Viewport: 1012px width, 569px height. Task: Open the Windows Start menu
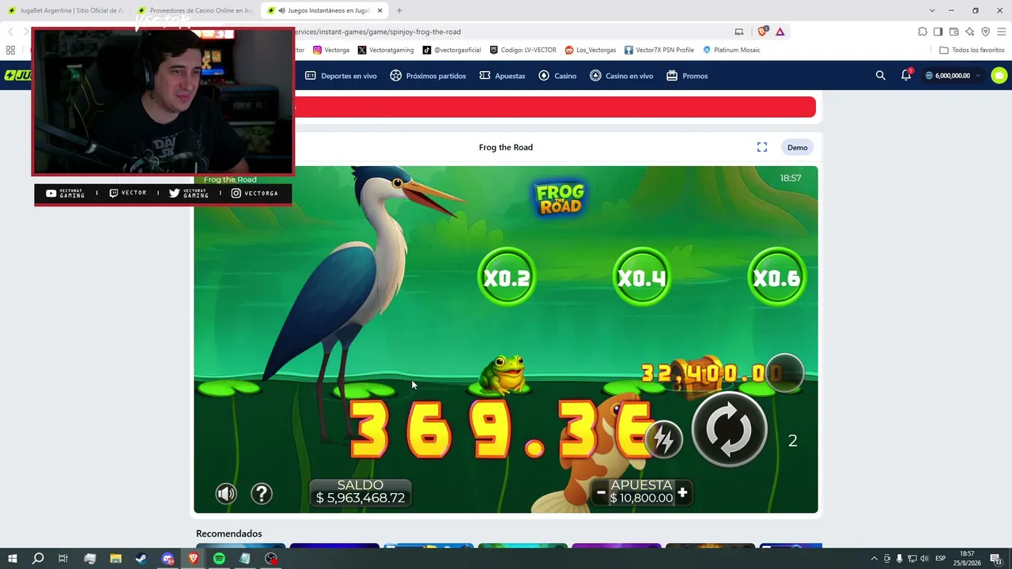pyautogui.click(x=13, y=559)
